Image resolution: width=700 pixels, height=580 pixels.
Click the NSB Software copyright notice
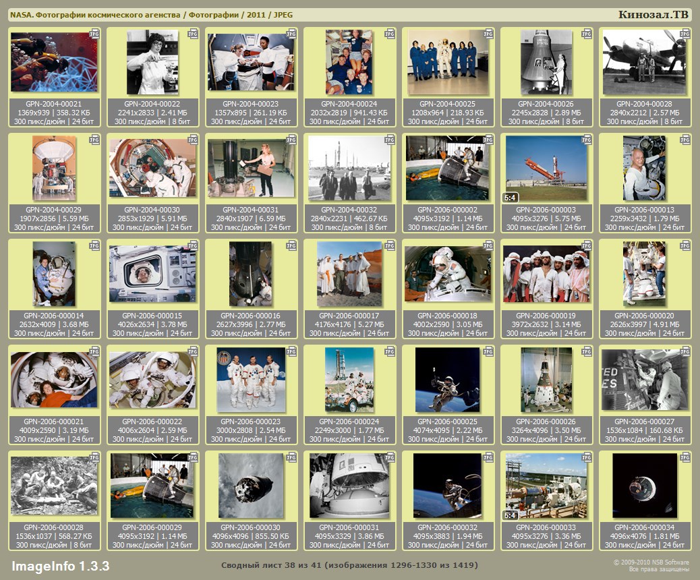(x=651, y=565)
